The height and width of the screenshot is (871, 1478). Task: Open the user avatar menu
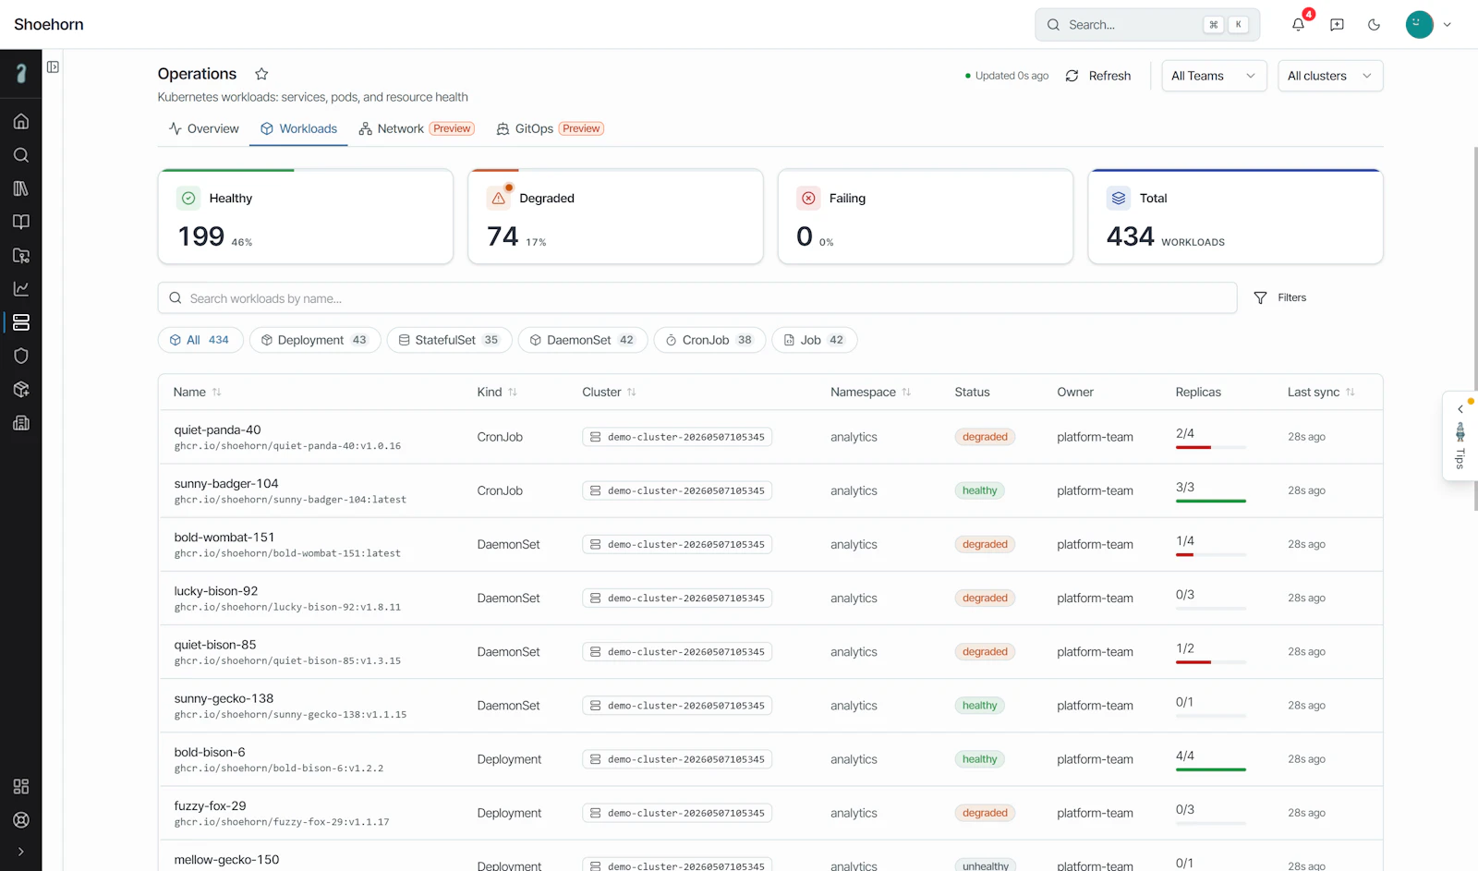(1429, 25)
